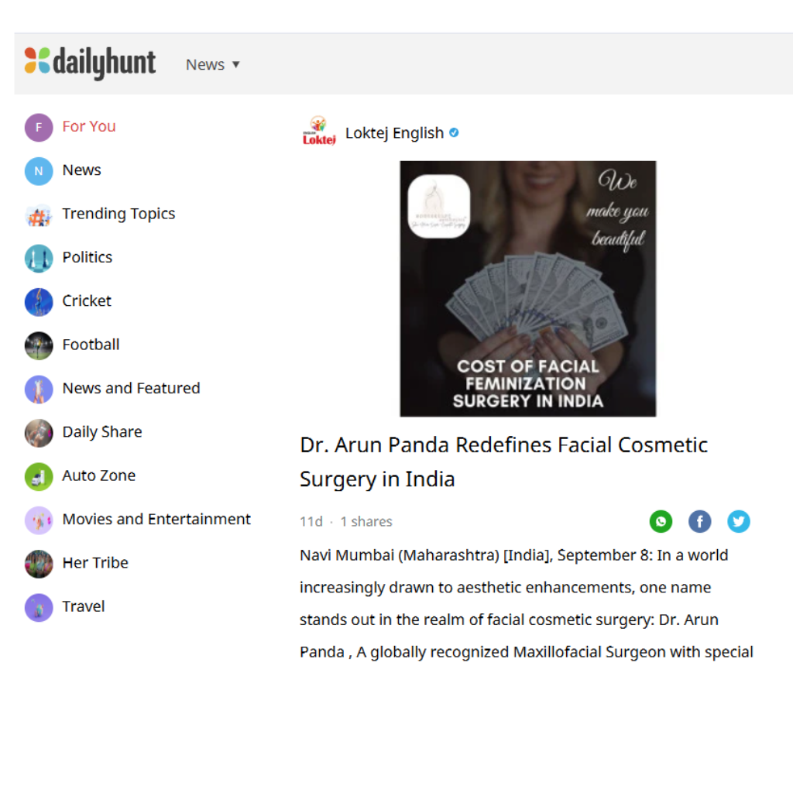Open Daily Share section

pos(102,432)
